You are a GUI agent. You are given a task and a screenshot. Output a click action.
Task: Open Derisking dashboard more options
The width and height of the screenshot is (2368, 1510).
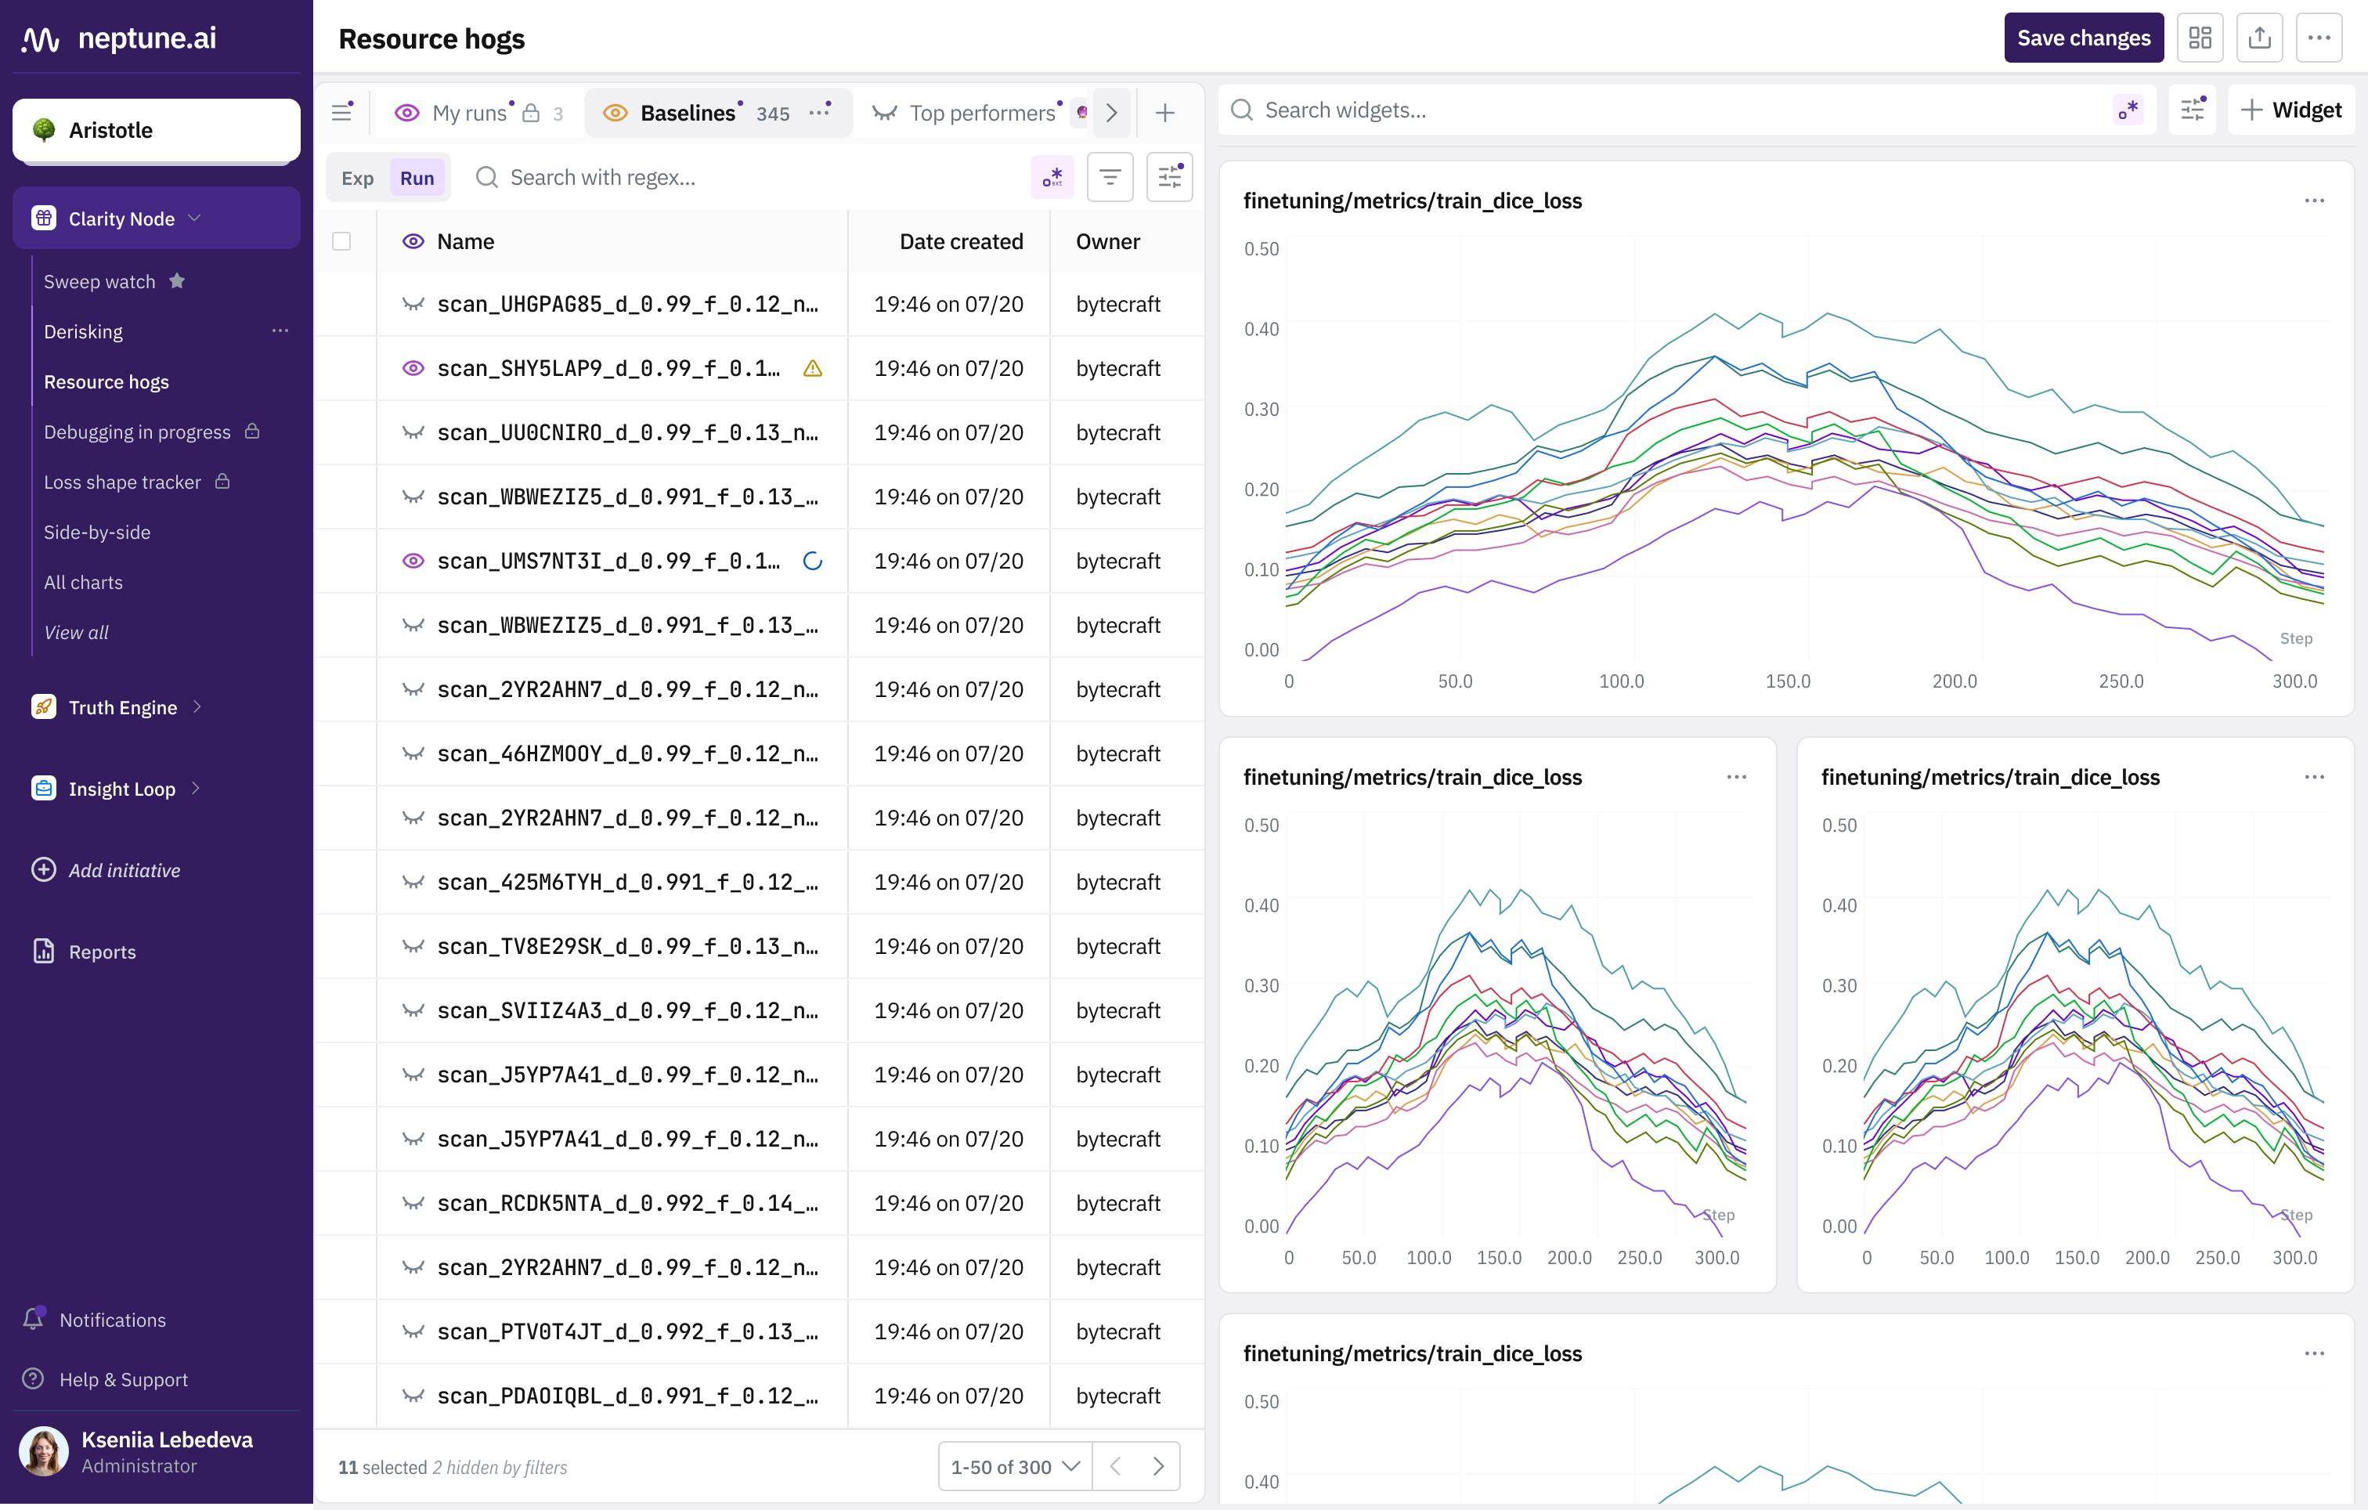[x=280, y=331]
